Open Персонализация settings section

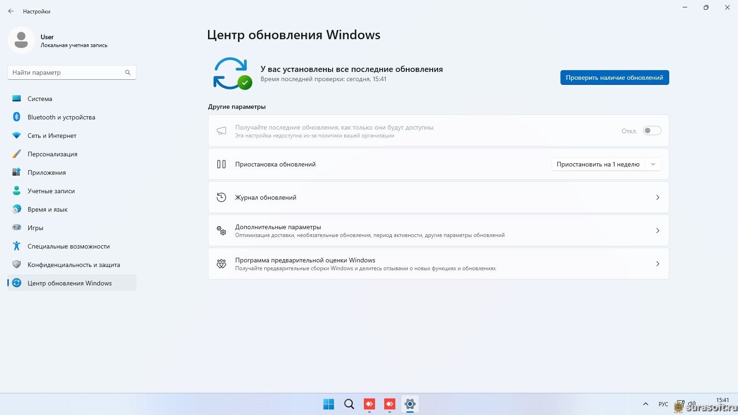tap(72, 154)
